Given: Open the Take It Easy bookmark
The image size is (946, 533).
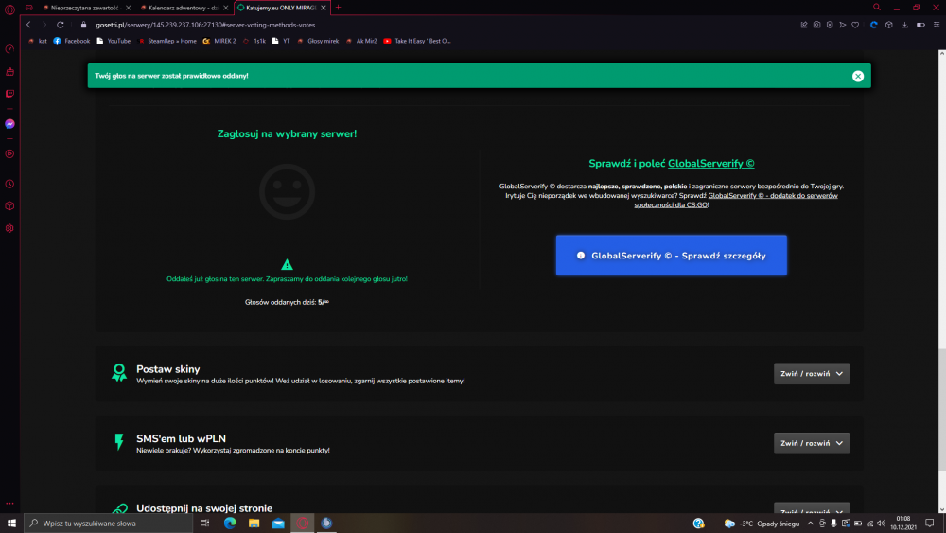Looking at the screenshot, I should coord(417,41).
